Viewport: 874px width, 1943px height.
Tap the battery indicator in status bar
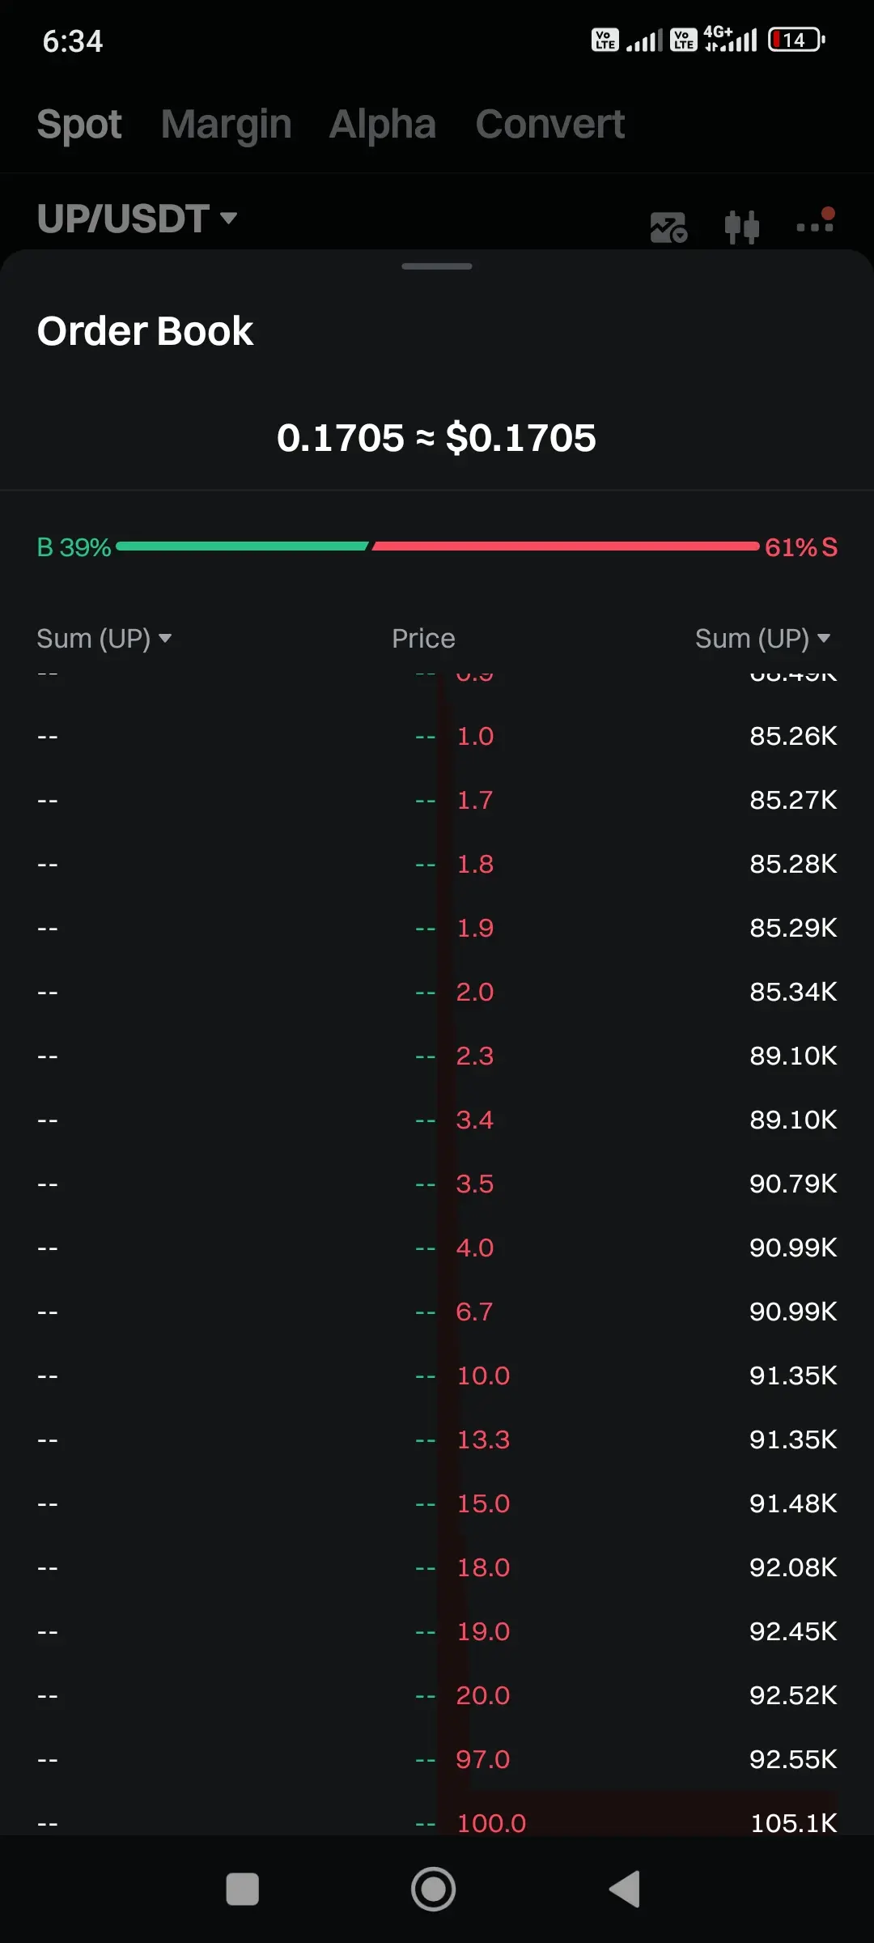(796, 40)
